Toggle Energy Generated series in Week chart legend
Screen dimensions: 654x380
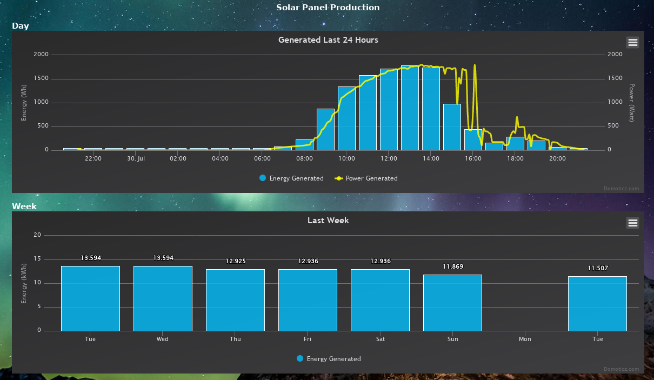click(x=329, y=359)
